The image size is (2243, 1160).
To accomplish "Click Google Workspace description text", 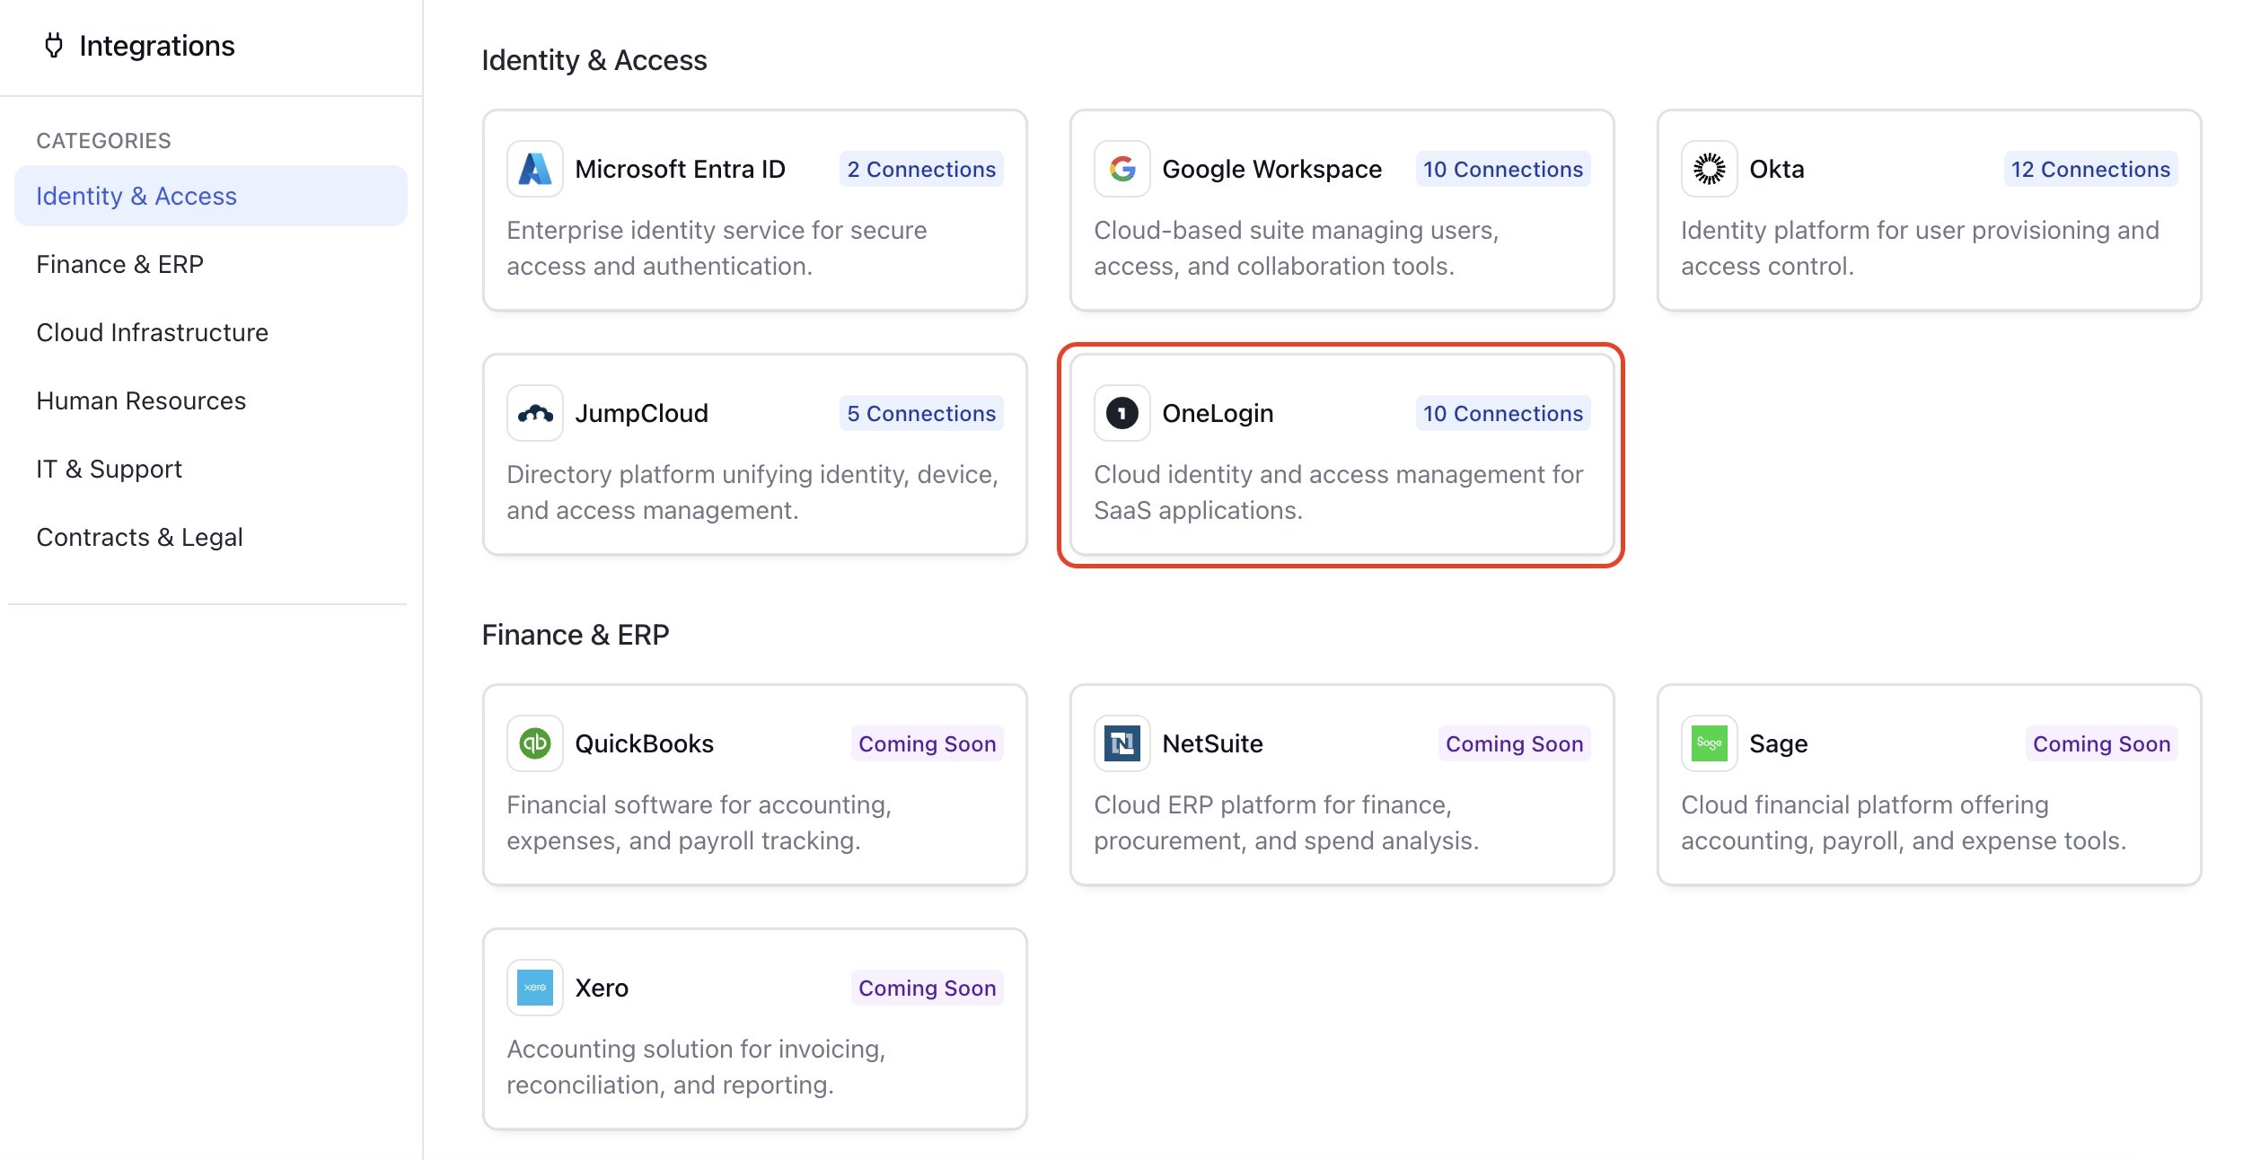I will click(x=1297, y=248).
